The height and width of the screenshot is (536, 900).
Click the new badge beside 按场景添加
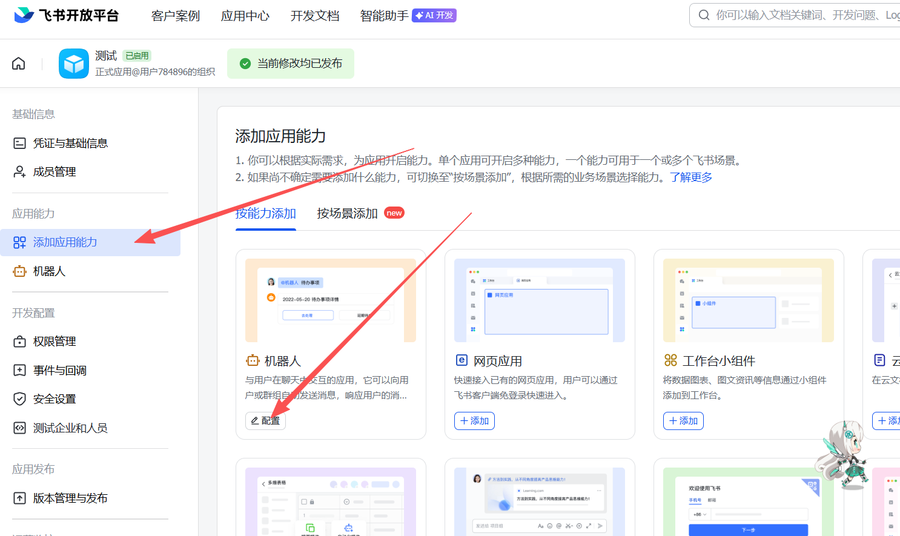pos(394,213)
